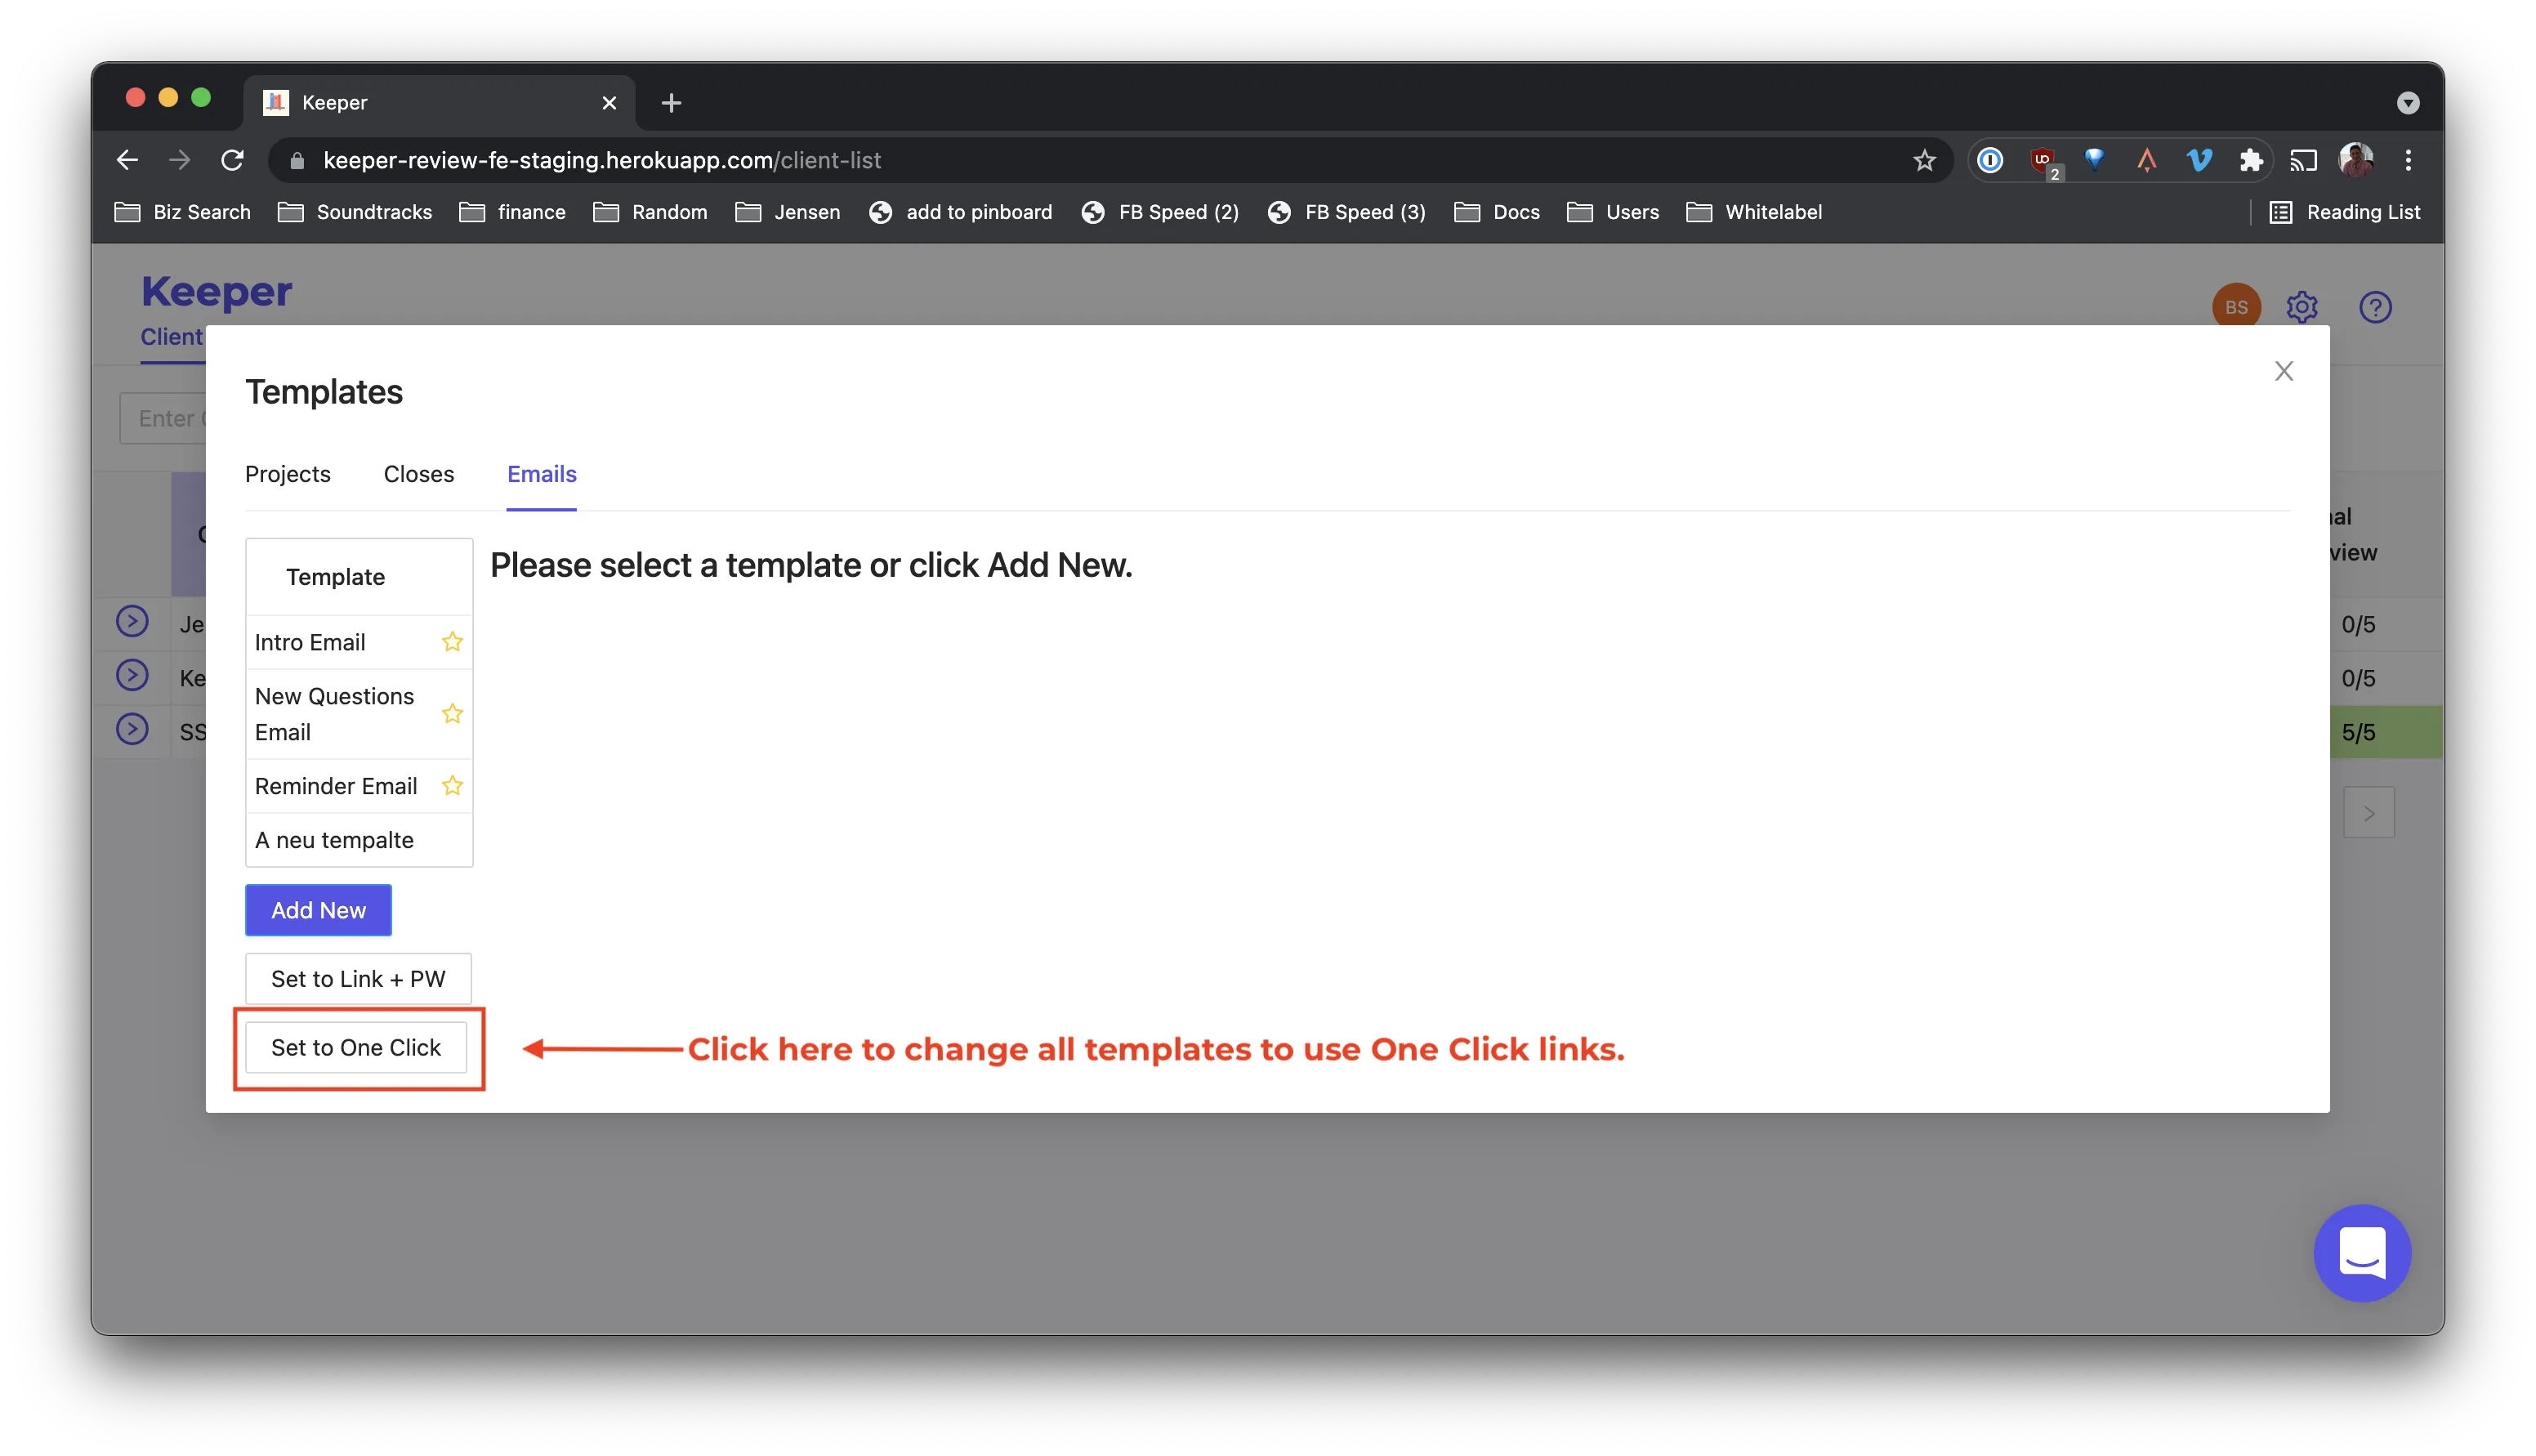Viewport: 2536px width, 1456px height.
Task: Click the address bar URL
Action: tap(602, 160)
